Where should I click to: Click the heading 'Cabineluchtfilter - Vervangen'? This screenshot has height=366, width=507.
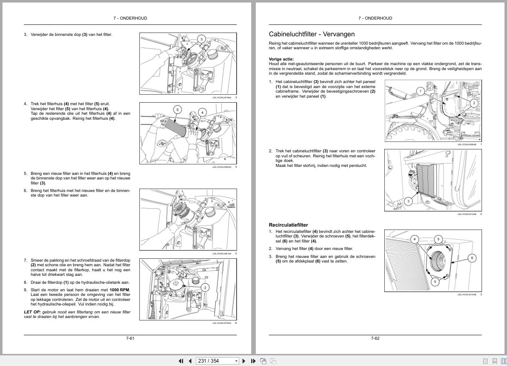tap(312, 34)
